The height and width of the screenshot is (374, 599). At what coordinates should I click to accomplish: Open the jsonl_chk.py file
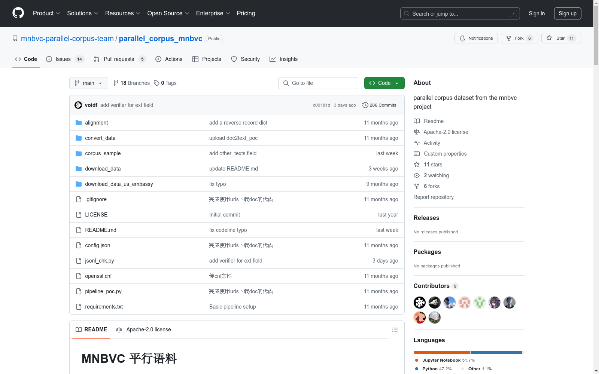[x=100, y=261]
